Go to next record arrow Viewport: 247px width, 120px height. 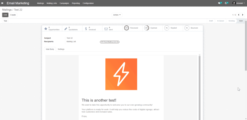[x=243, y=15]
